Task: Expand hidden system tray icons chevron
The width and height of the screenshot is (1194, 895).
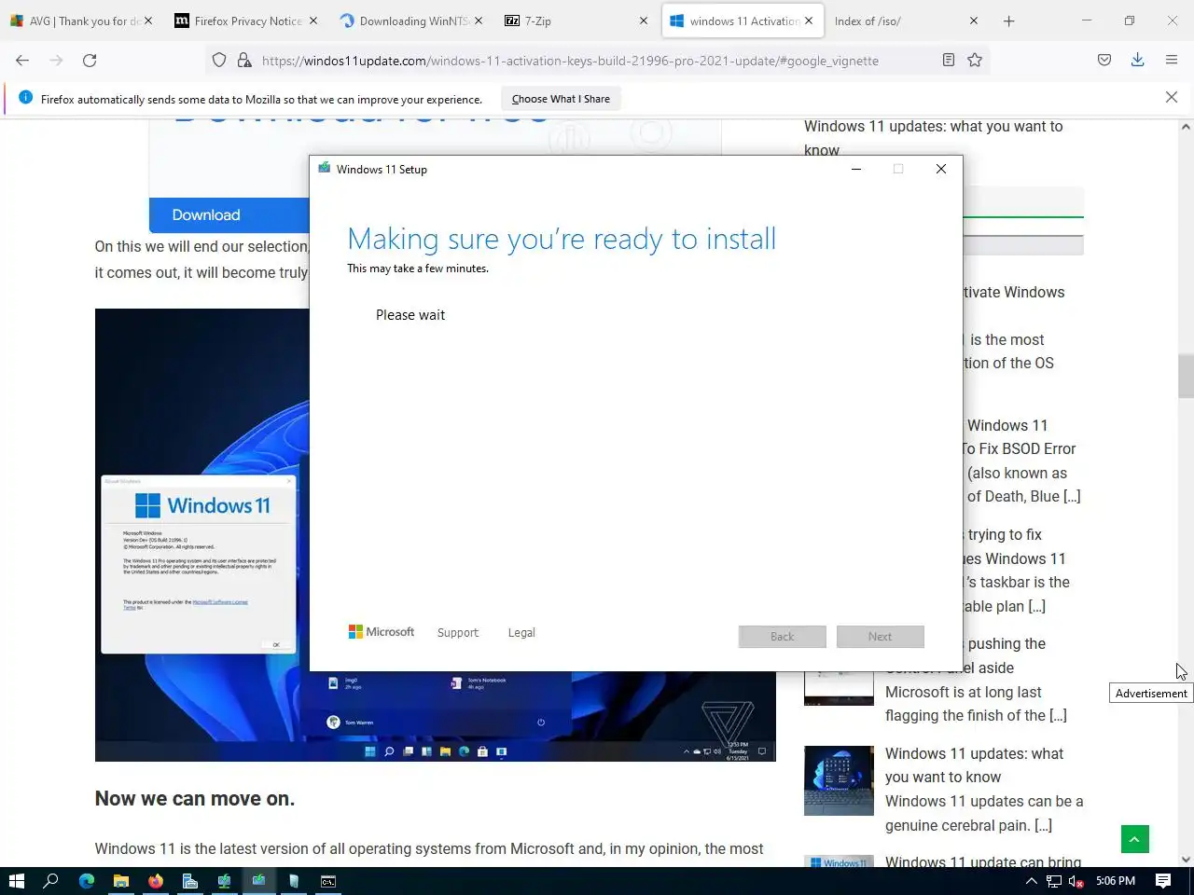Action: coord(1031,881)
